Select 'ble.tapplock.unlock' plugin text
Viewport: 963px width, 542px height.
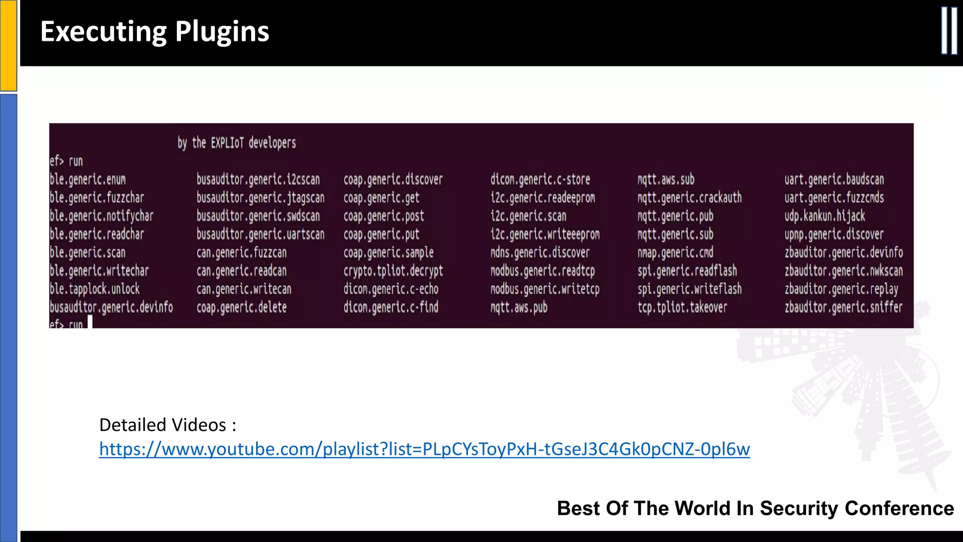[x=95, y=289]
